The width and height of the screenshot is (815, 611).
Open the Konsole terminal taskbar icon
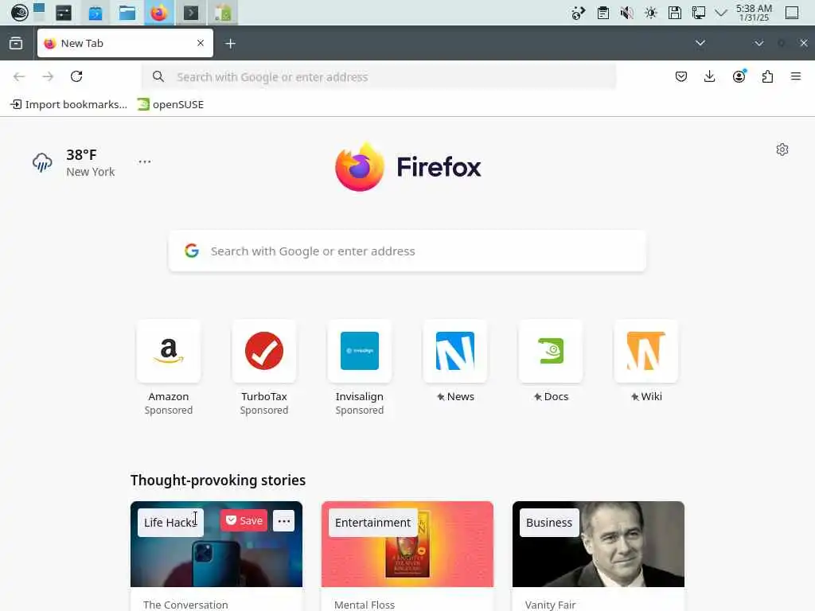click(x=191, y=13)
